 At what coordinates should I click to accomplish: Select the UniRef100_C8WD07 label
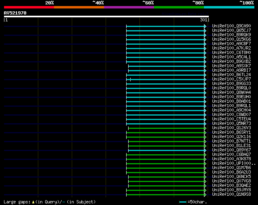click(x=231, y=115)
